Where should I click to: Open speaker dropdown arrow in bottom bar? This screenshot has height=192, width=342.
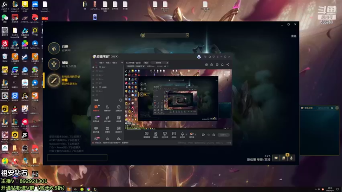195,134
